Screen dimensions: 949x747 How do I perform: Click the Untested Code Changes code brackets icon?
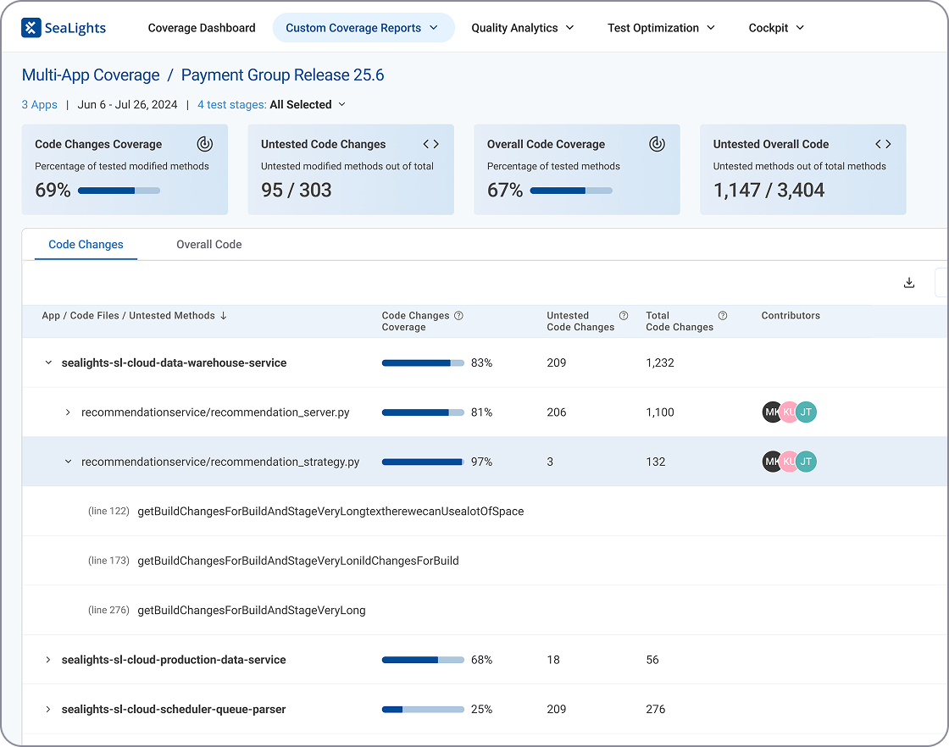pos(431,144)
